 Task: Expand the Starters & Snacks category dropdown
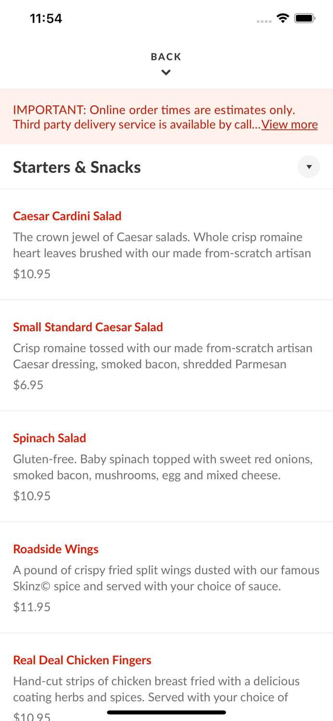pos(308,167)
